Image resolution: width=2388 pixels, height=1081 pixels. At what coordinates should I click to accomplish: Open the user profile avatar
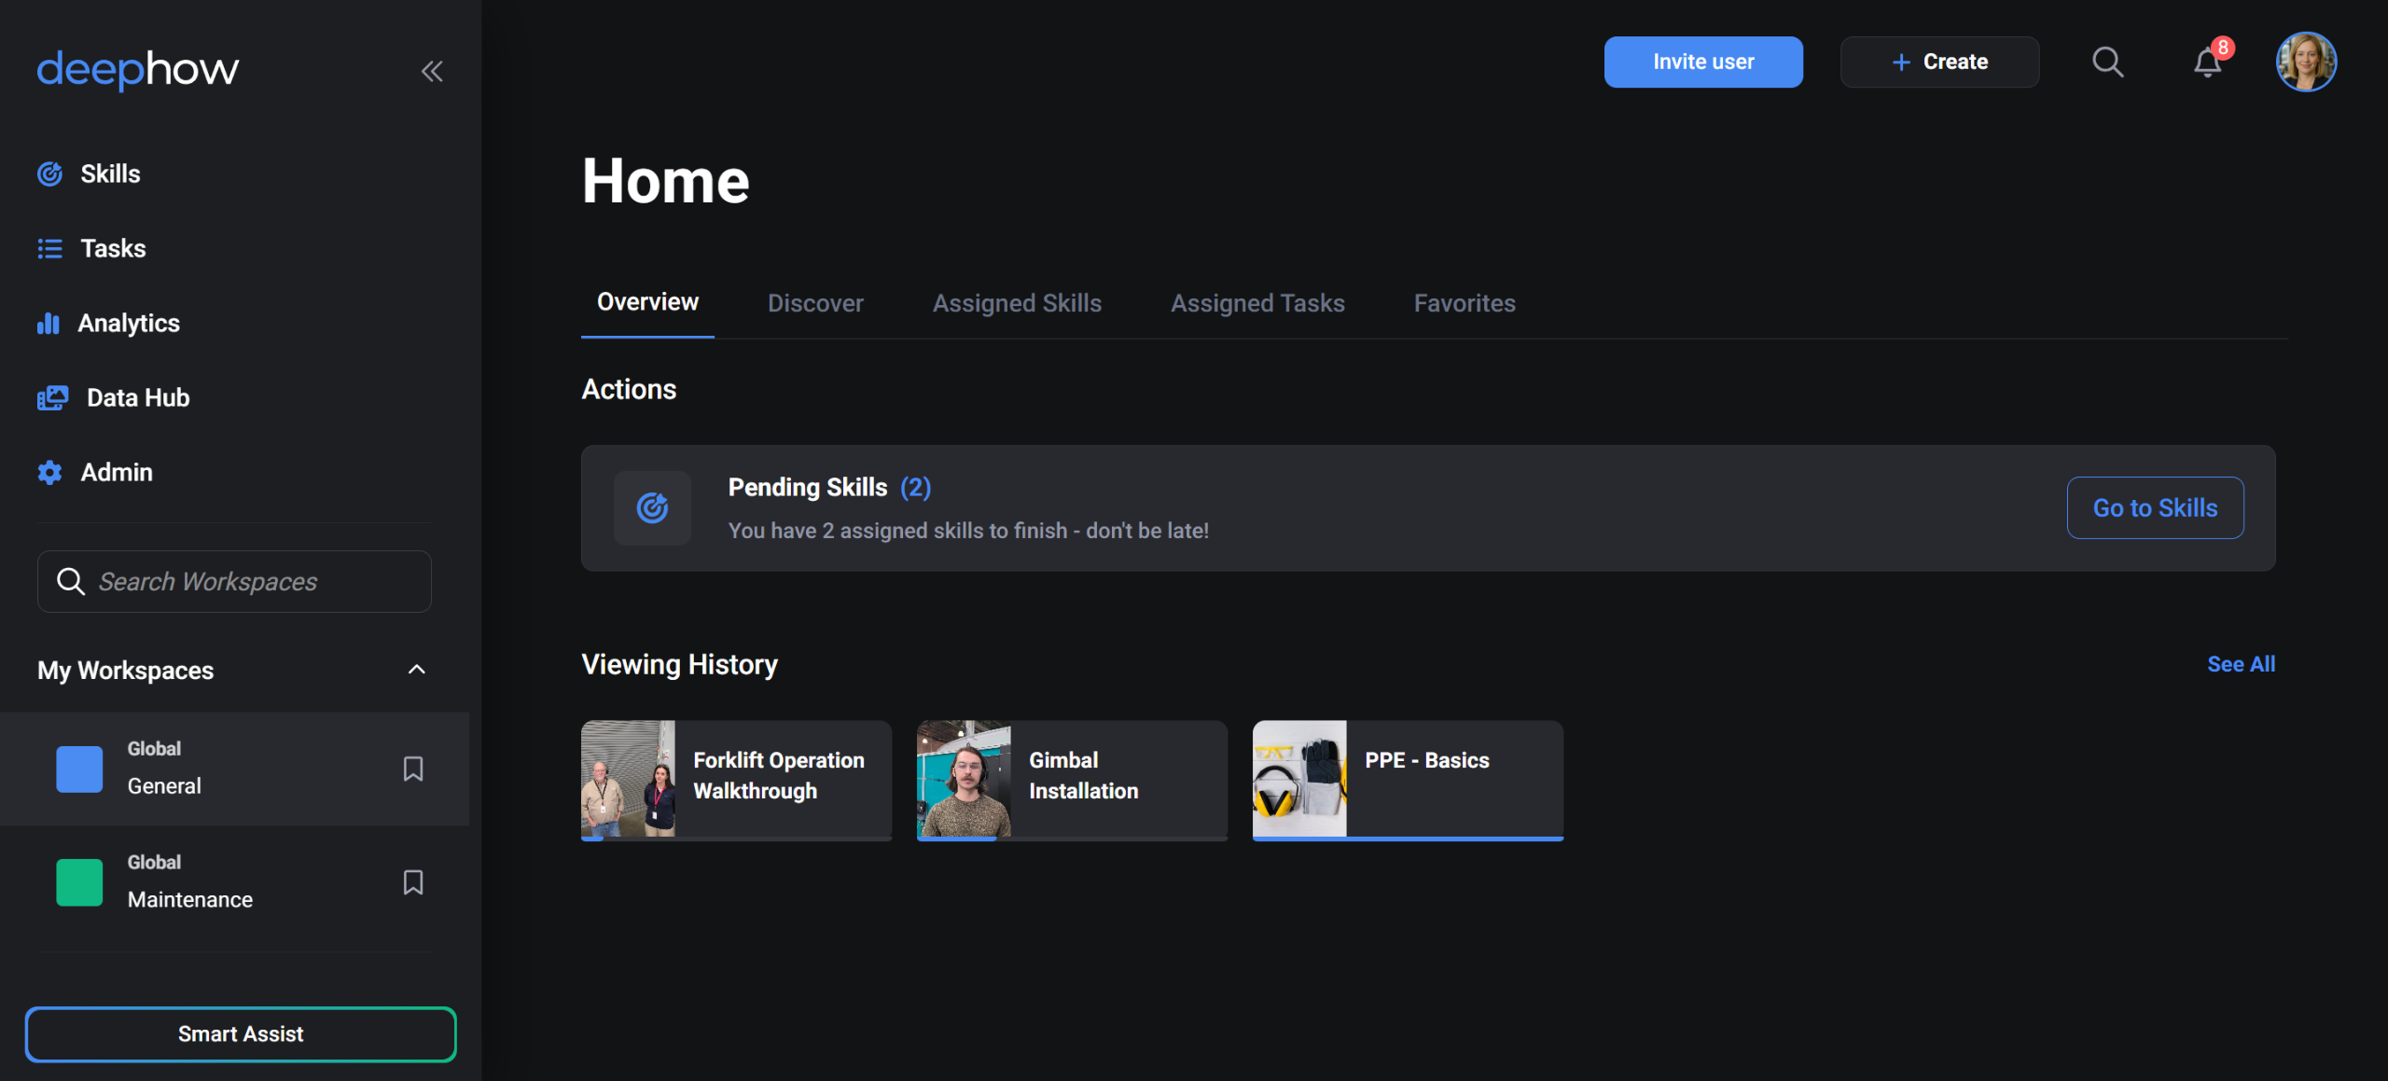point(2305,62)
